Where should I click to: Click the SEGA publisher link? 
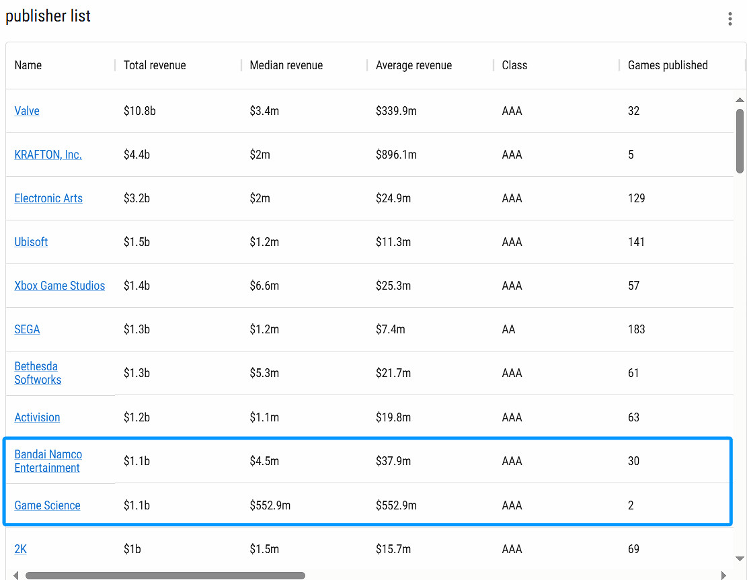point(27,329)
